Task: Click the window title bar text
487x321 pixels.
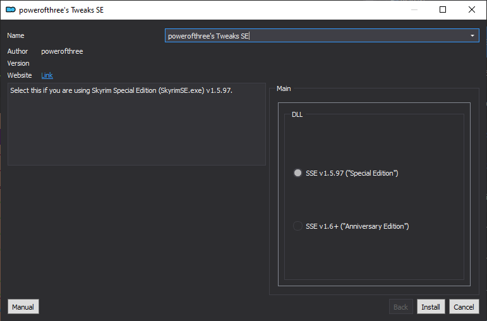Action: pyautogui.click(x=61, y=10)
